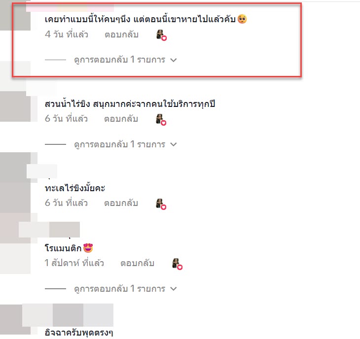The image size is (360, 339).
Task: Open blurred username above อิจฉาครับพูดตรงๆ comment
Action: [x=68, y=315]
